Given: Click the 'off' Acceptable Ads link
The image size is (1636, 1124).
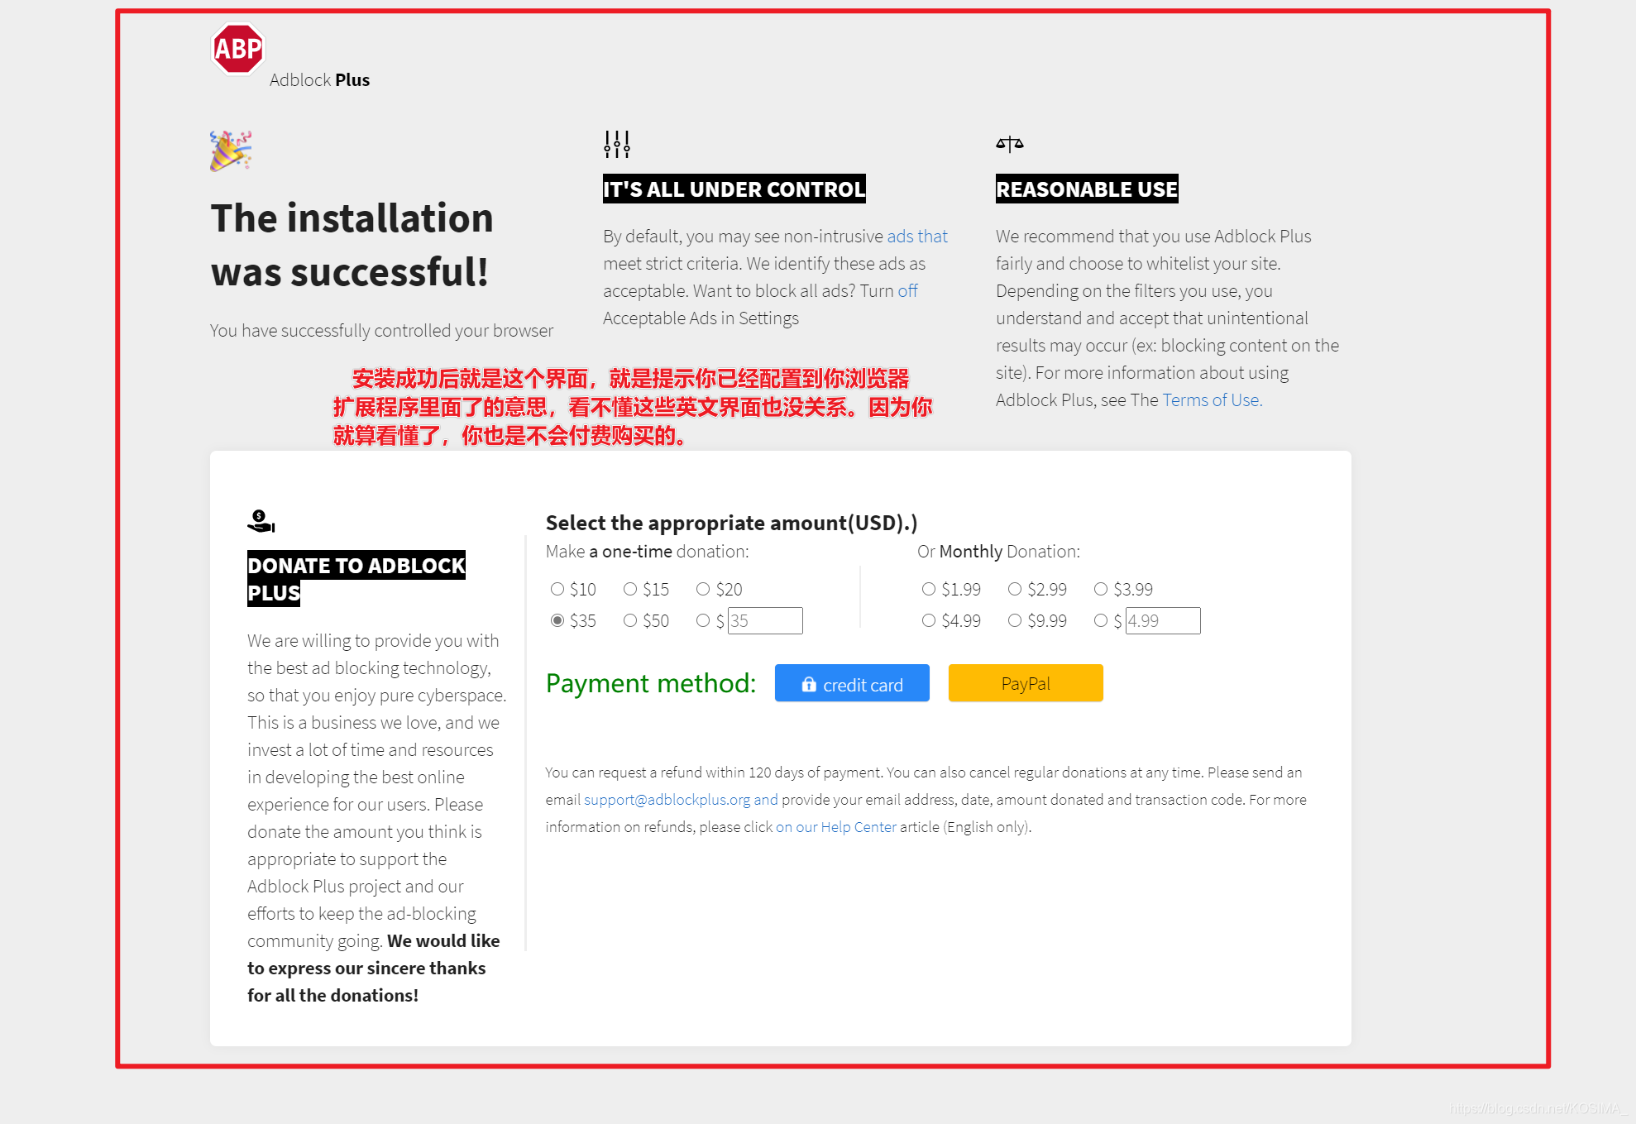Looking at the screenshot, I should (907, 291).
